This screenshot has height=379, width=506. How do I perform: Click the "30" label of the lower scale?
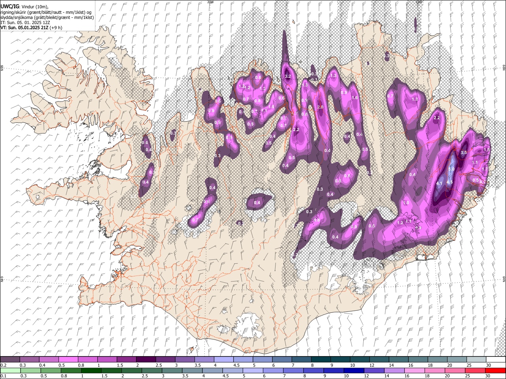point(487,376)
